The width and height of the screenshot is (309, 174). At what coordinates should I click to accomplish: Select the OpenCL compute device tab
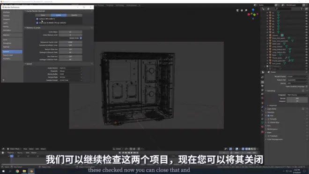point(74,15)
